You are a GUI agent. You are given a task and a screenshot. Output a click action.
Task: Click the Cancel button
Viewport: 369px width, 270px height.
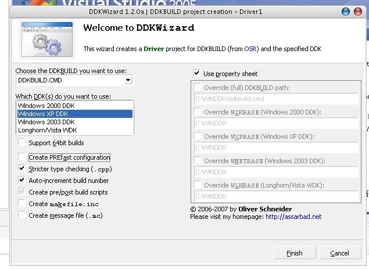339,253
